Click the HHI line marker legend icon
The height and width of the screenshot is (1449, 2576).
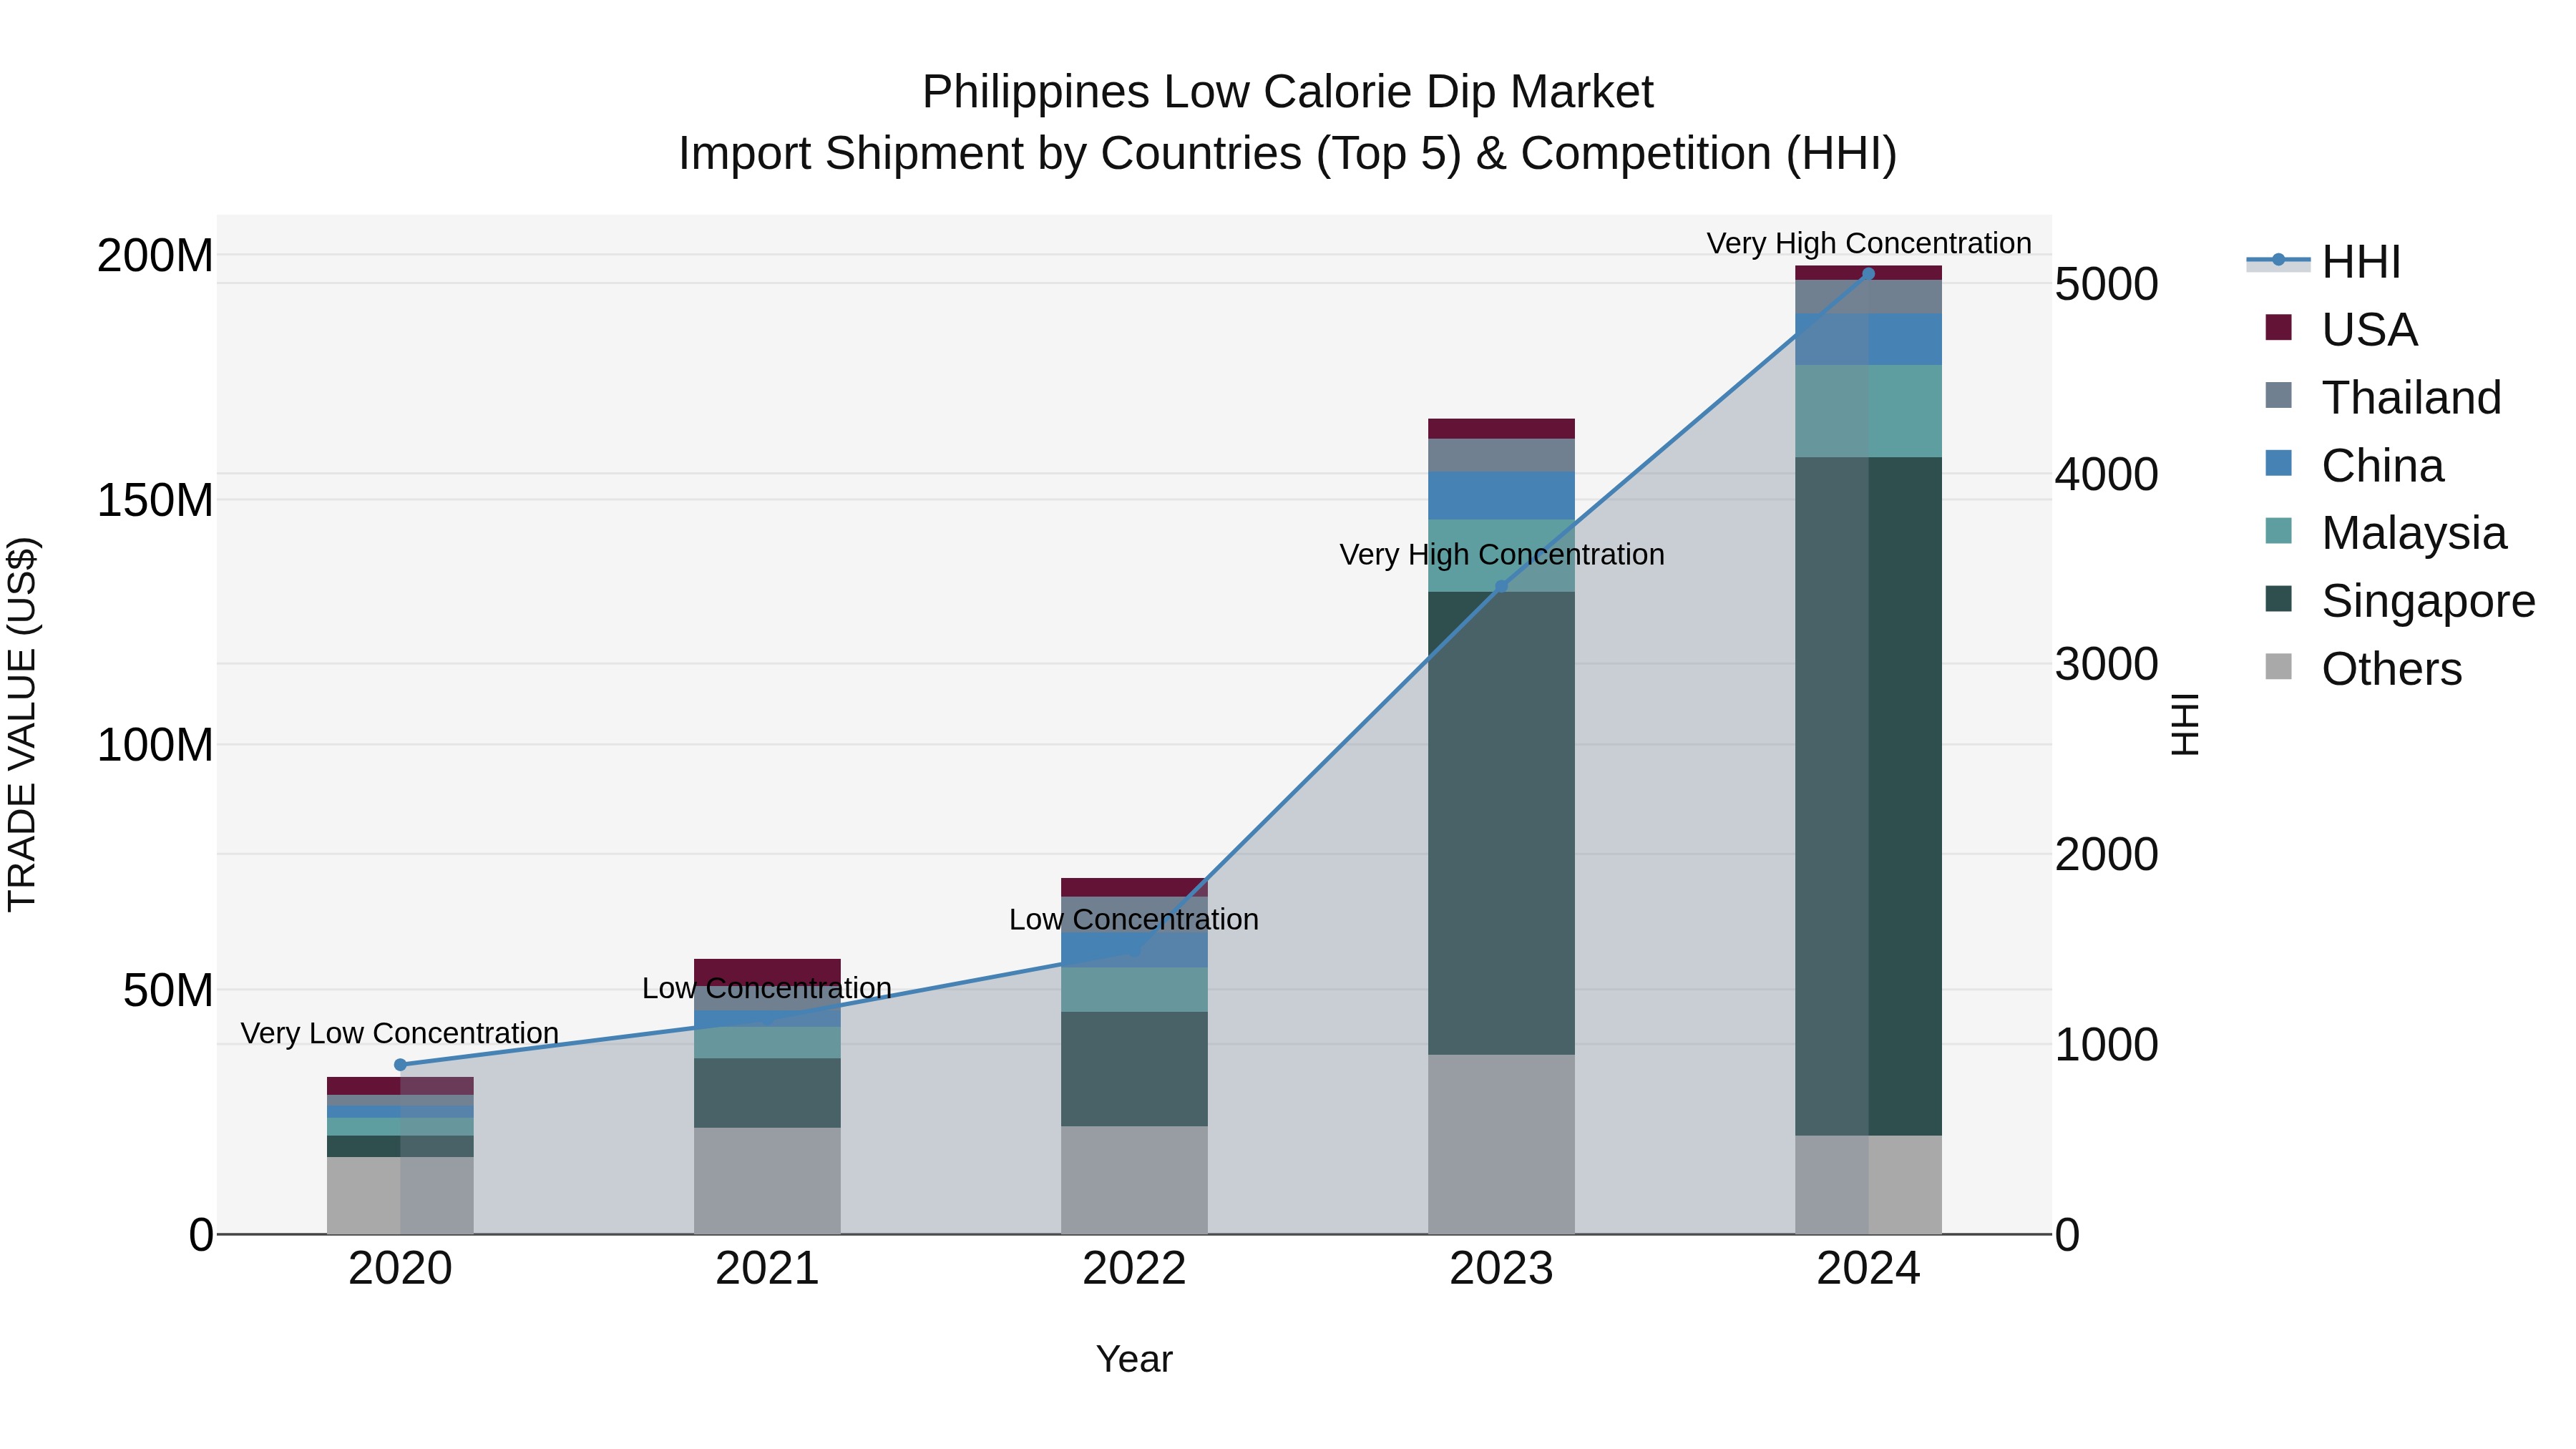pos(2278,260)
